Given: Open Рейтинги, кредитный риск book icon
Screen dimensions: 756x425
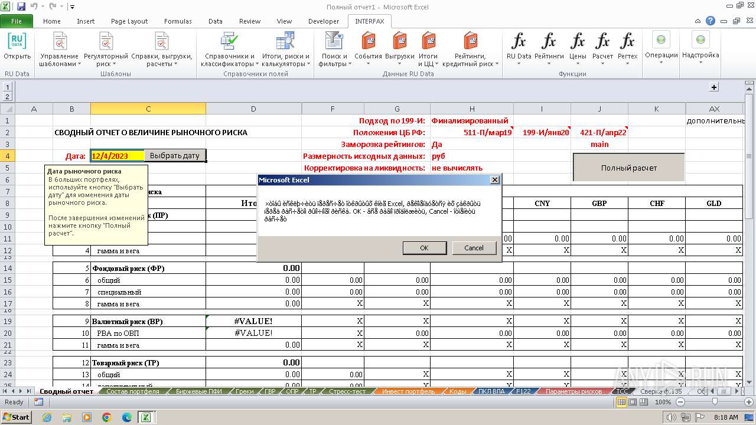Looking at the screenshot, I should (x=471, y=41).
